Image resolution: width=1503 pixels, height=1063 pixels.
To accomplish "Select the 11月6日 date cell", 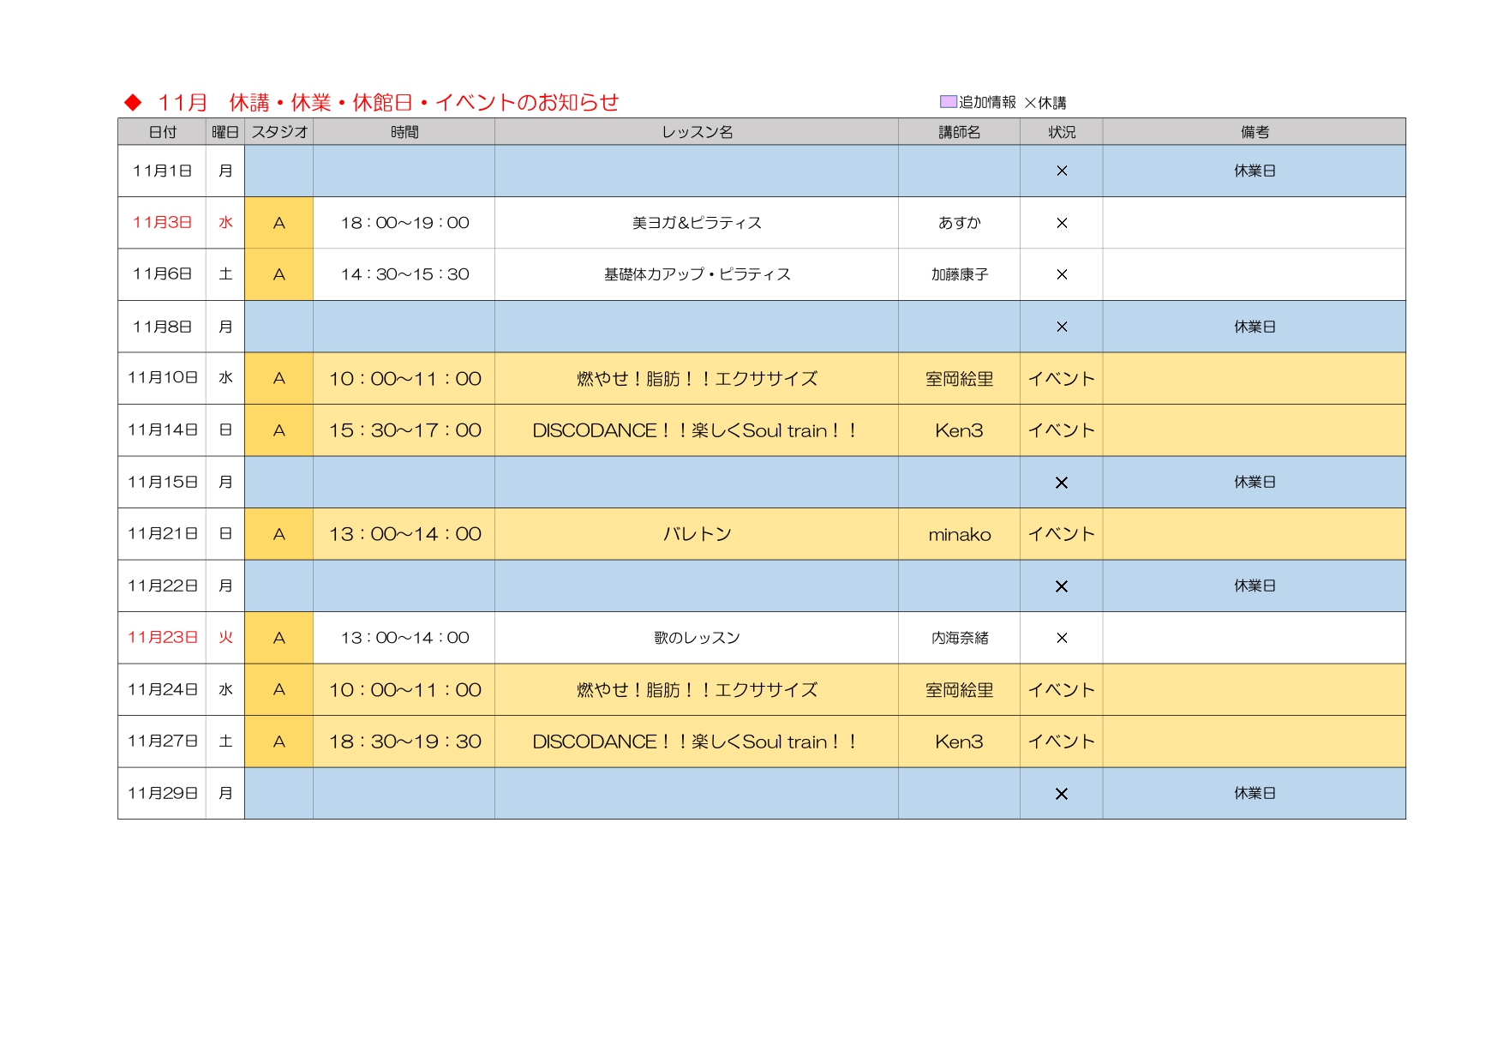I will click(x=162, y=273).
